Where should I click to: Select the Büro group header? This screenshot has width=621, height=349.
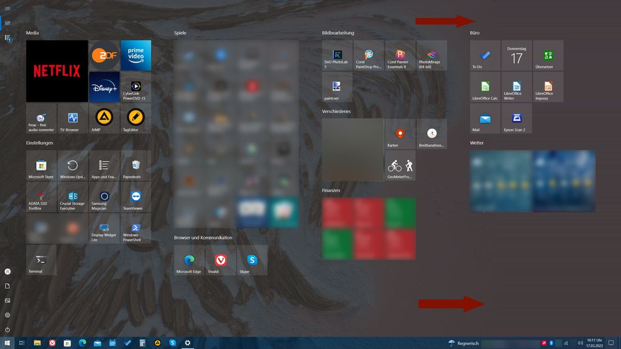[x=474, y=33]
